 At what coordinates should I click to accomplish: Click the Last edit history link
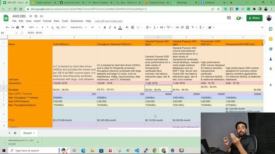(109, 21)
